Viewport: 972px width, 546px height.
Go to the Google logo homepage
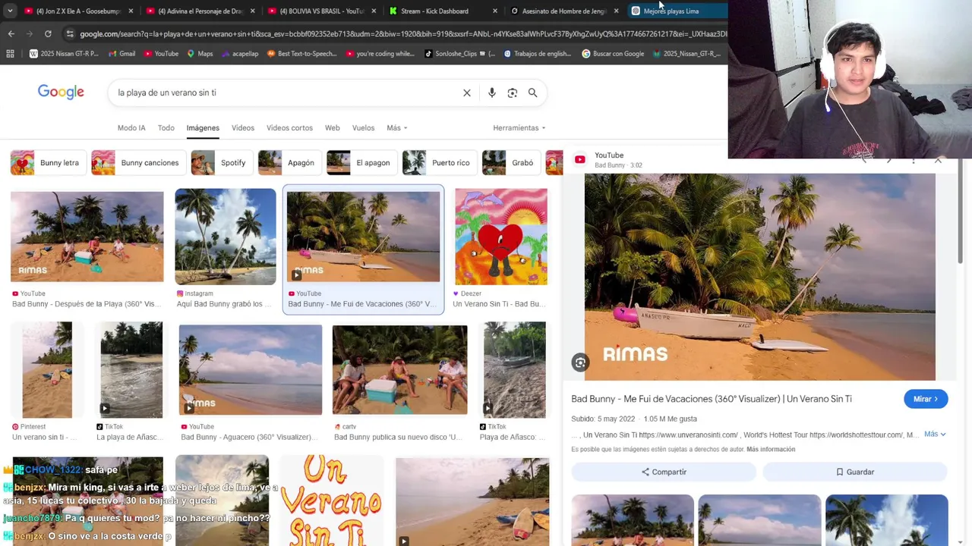tap(61, 92)
